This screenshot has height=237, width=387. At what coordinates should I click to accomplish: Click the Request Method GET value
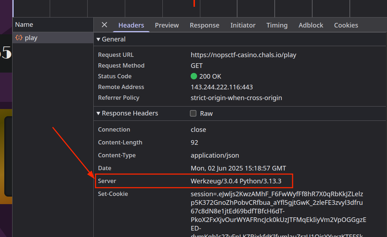point(196,65)
